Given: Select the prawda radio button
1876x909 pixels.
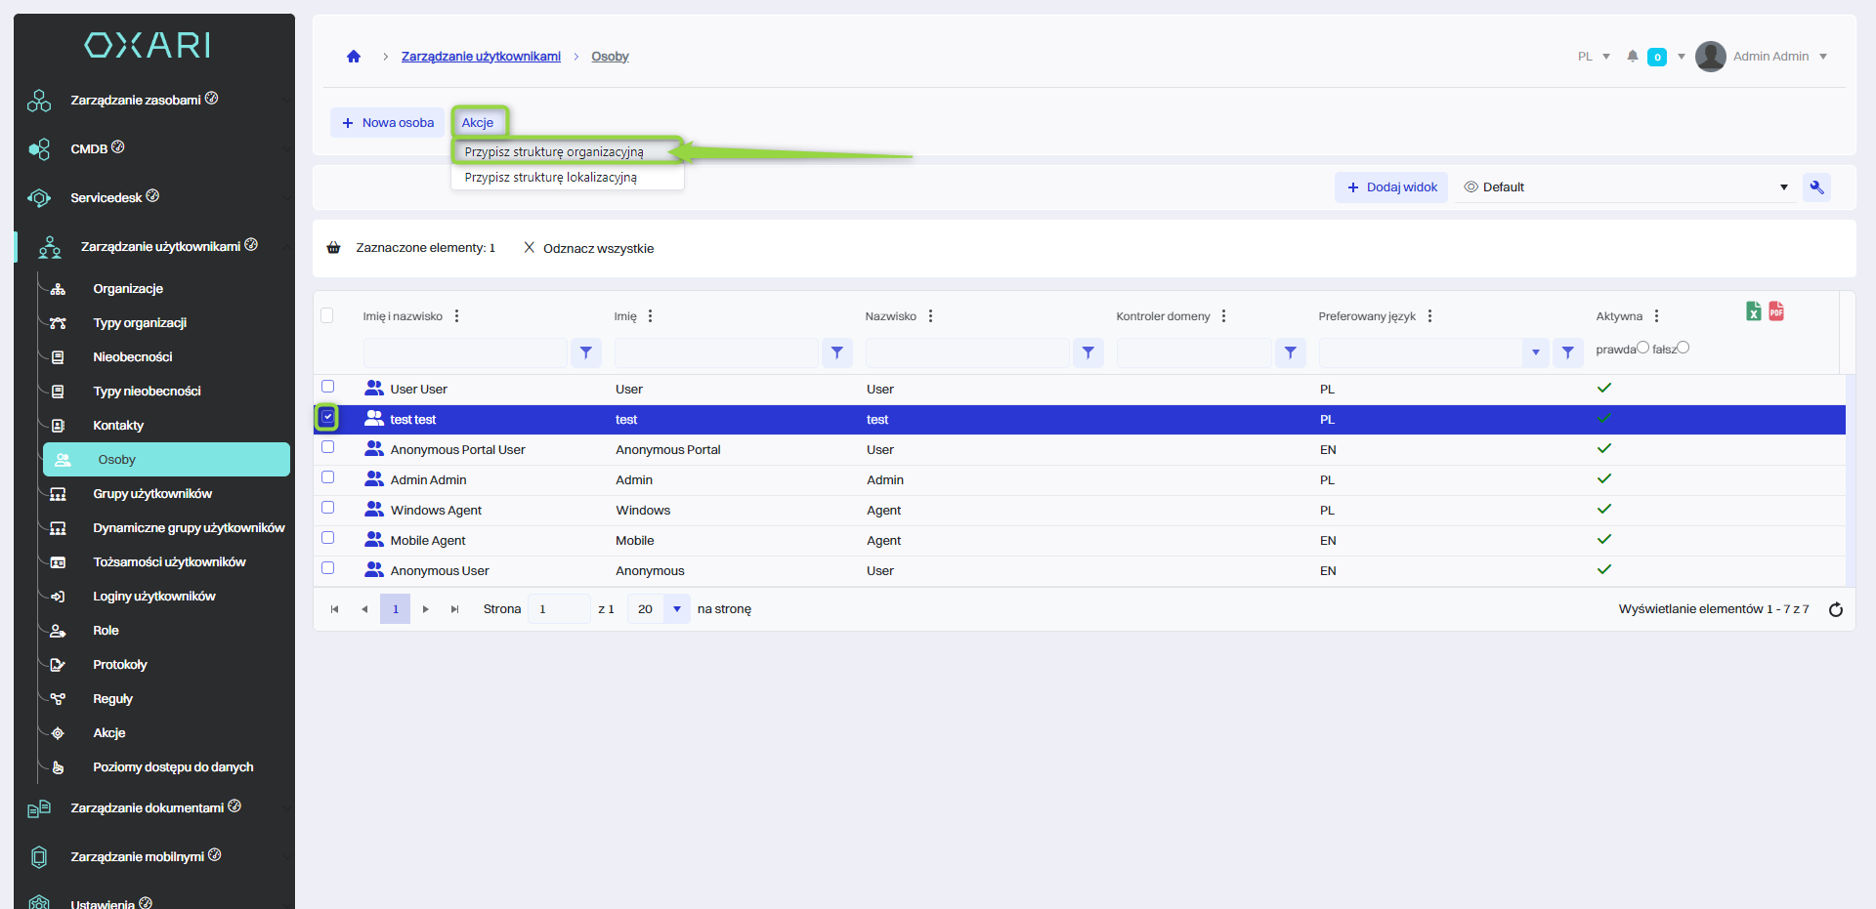Looking at the screenshot, I should click(x=1643, y=348).
